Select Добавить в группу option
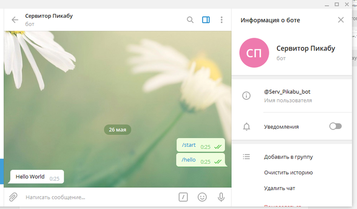The image size is (357, 209). pyautogui.click(x=288, y=157)
